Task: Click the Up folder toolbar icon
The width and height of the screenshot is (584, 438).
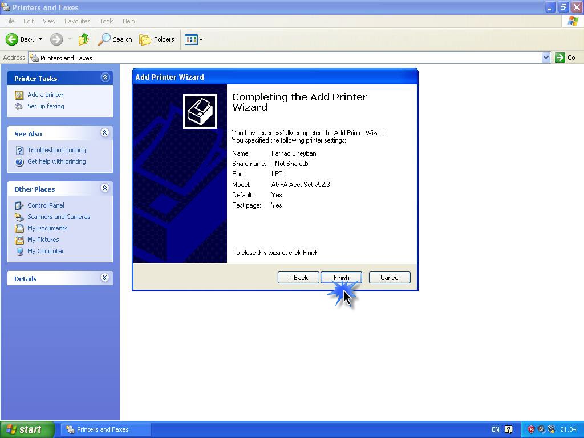Action: 84,39
